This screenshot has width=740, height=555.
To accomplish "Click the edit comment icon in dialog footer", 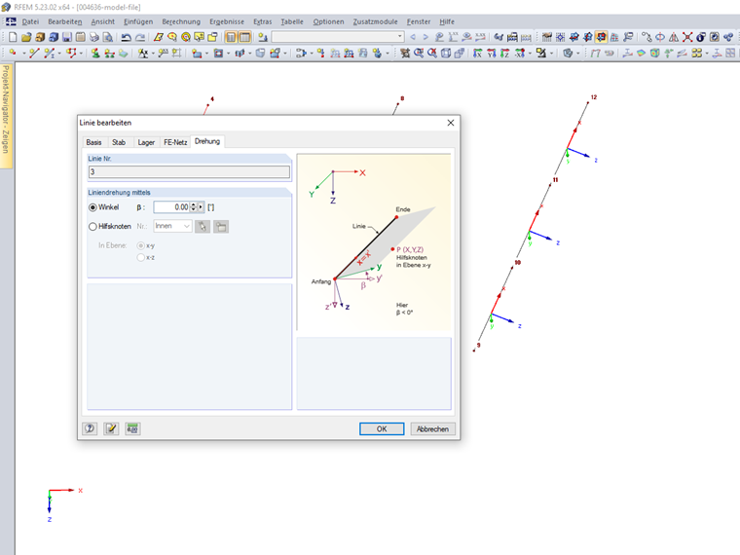I will [x=111, y=428].
